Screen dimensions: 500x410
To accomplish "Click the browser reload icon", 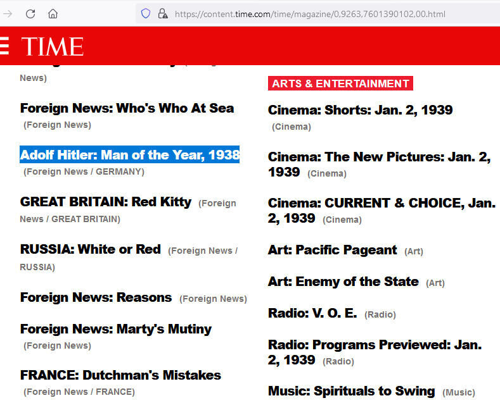I will 30,14.
